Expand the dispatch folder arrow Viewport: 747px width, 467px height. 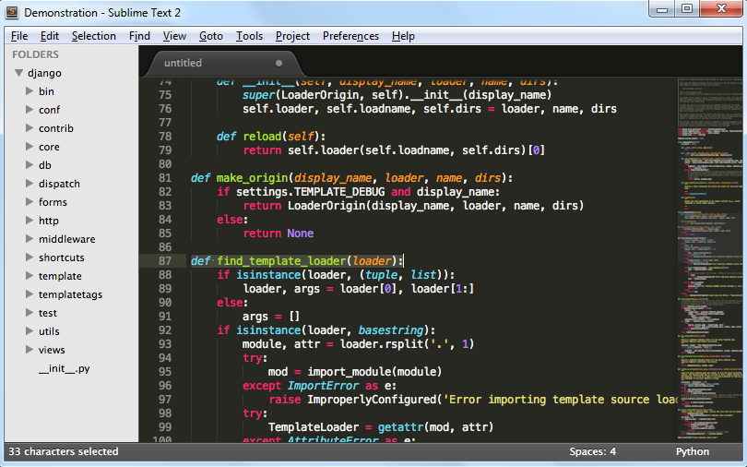pos(30,184)
